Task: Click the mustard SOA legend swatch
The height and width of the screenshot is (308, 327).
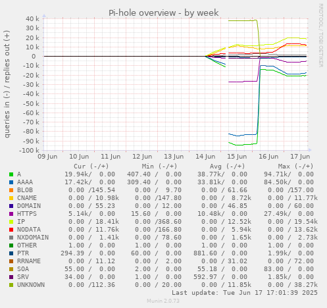Action: coord(11,269)
